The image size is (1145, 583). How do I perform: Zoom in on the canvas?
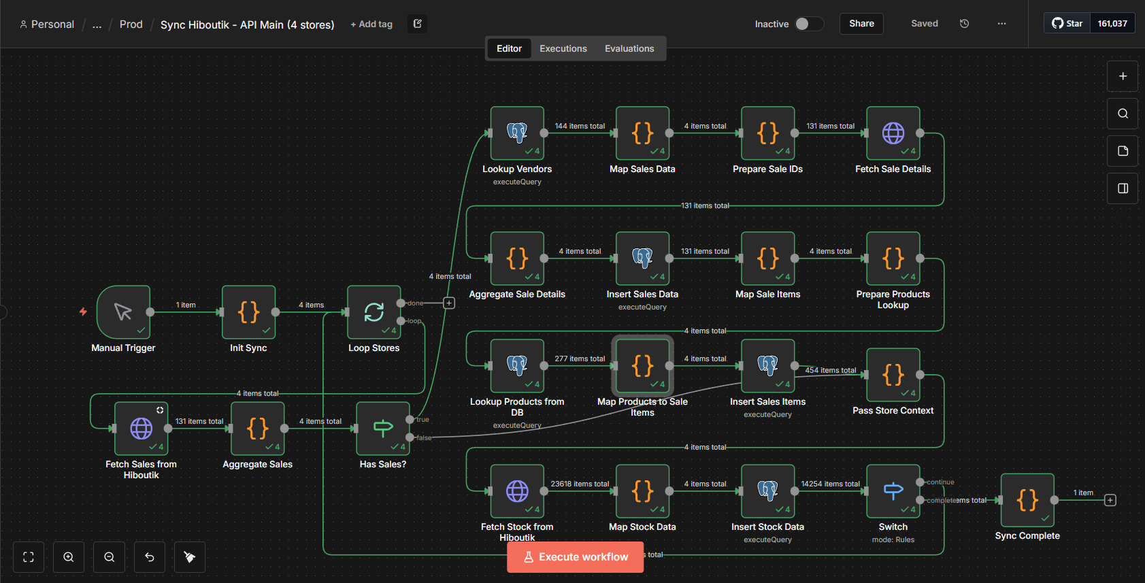click(69, 557)
